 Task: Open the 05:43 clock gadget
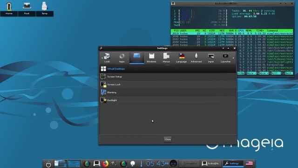[x=157, y=164]
